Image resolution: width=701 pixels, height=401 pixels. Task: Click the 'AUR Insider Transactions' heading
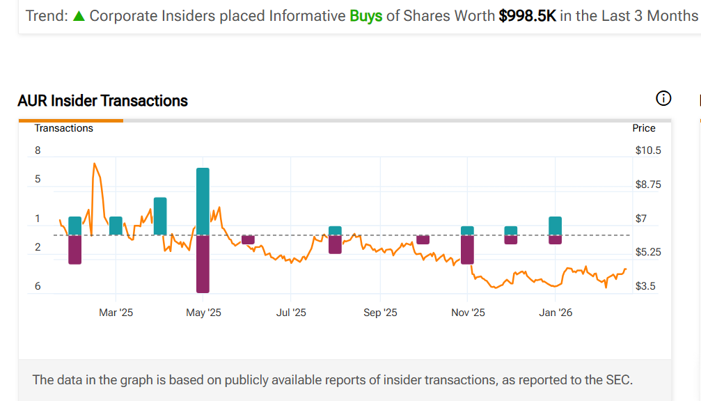[102, 101]
